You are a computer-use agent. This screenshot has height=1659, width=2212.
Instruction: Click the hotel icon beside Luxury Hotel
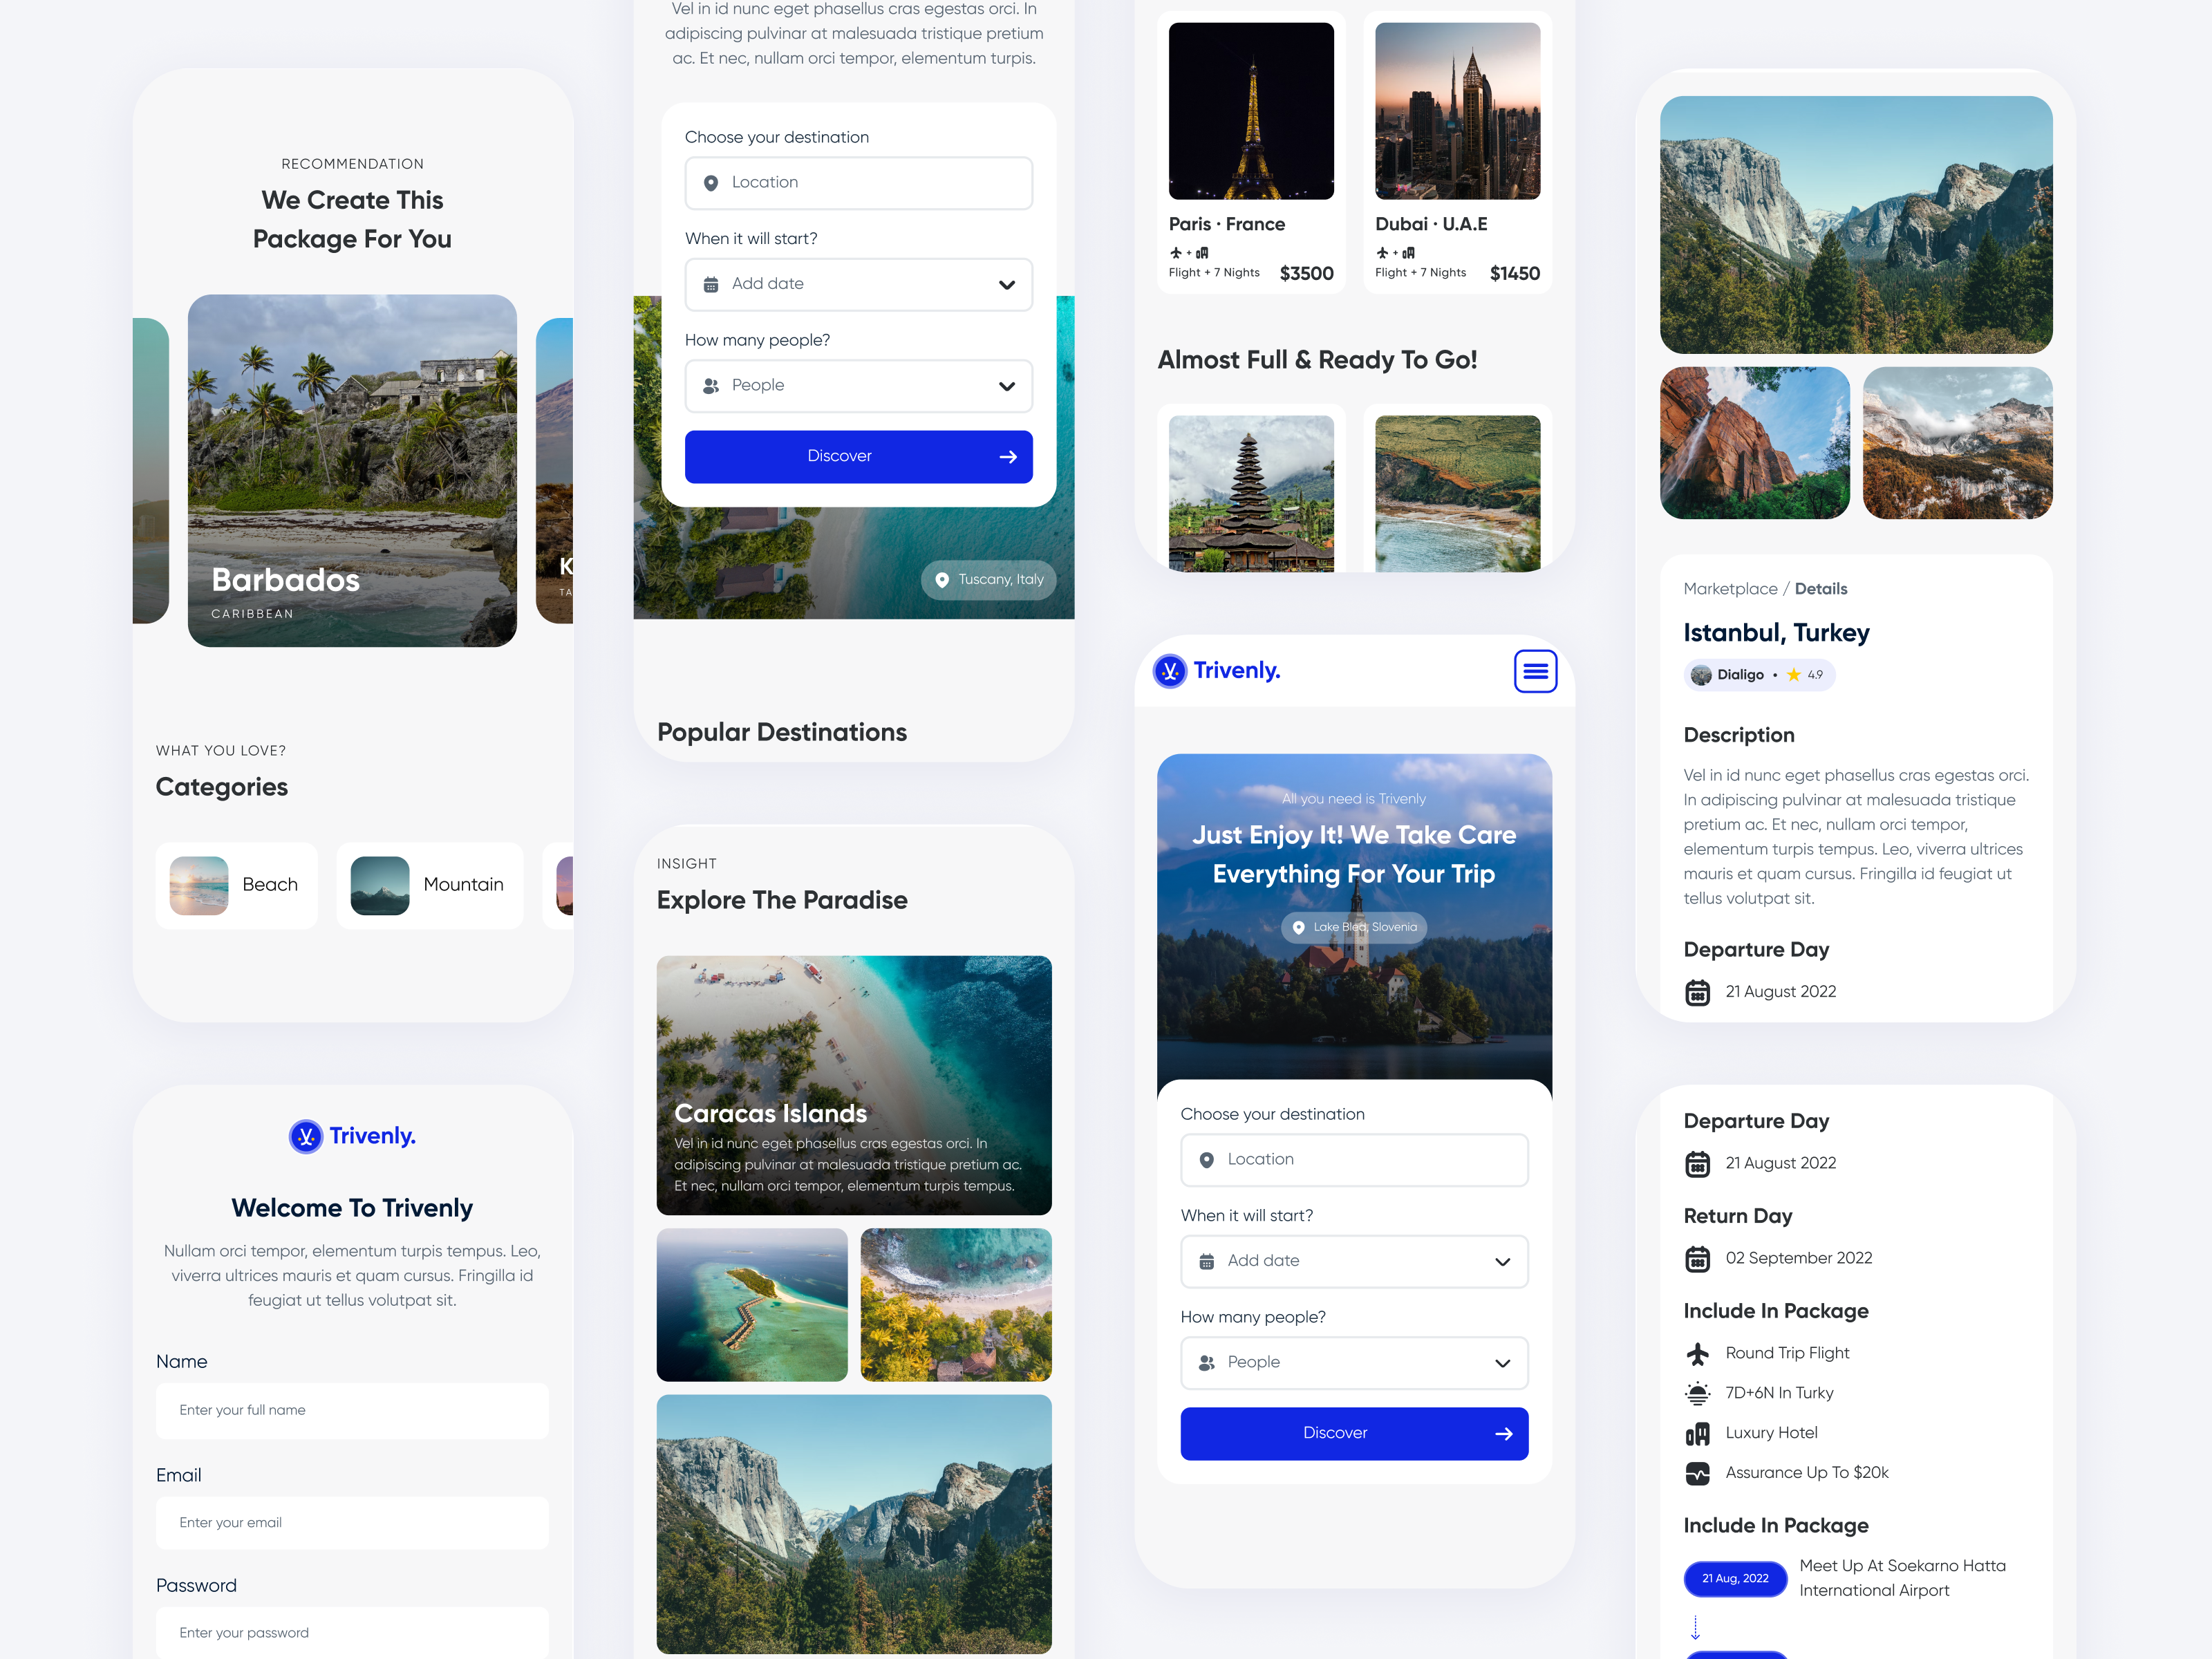tap(1697, 1434)
